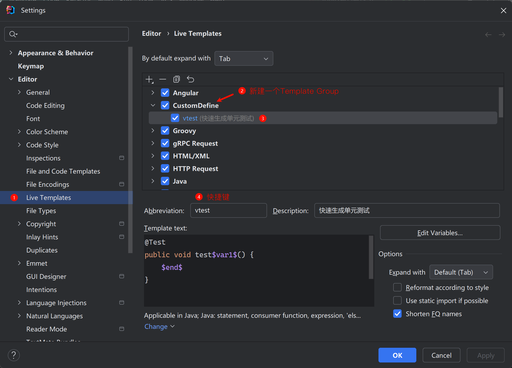
Task: Expand the gRPC Request template group
Action: 153,143
